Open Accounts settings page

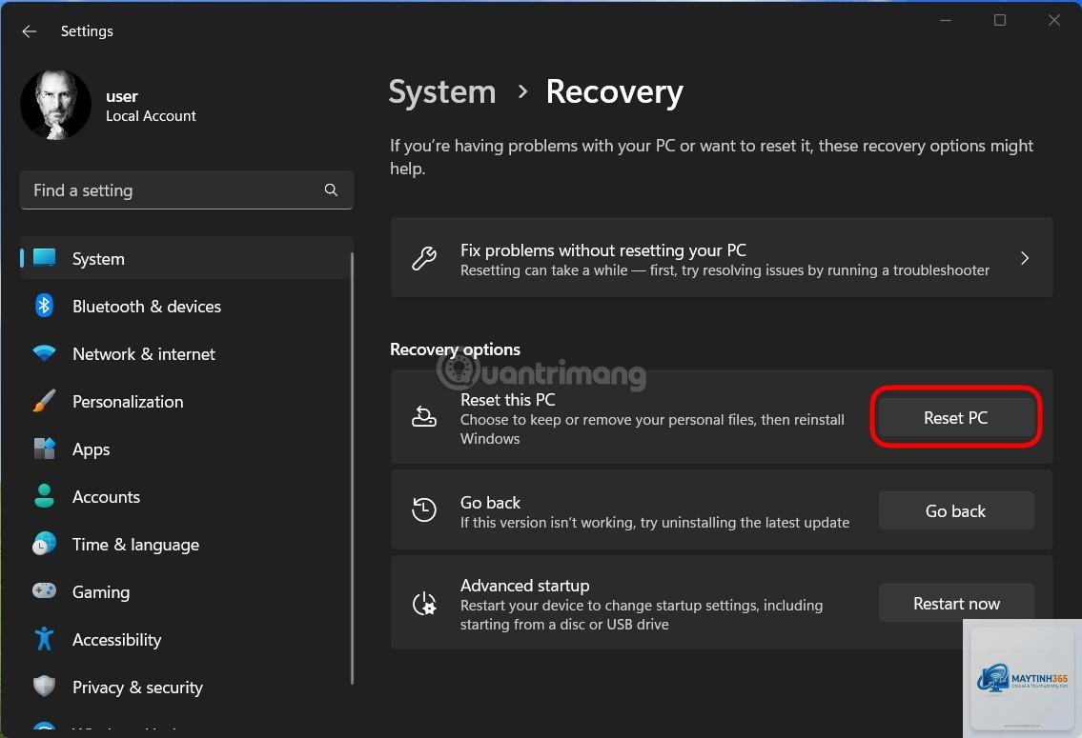186,496
